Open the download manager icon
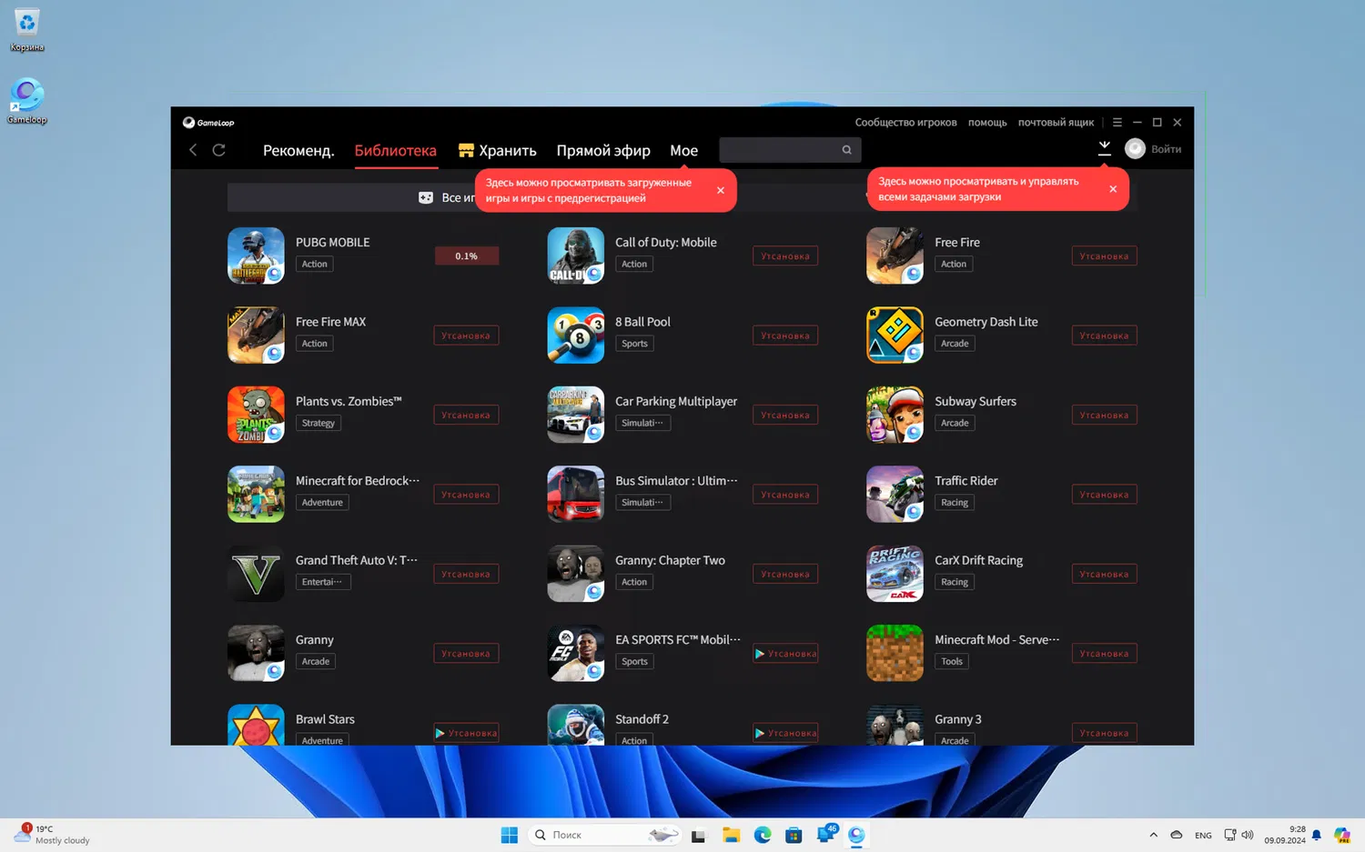The height and width of the screenshot is (852, 1365). click(x=1104, y=148)
